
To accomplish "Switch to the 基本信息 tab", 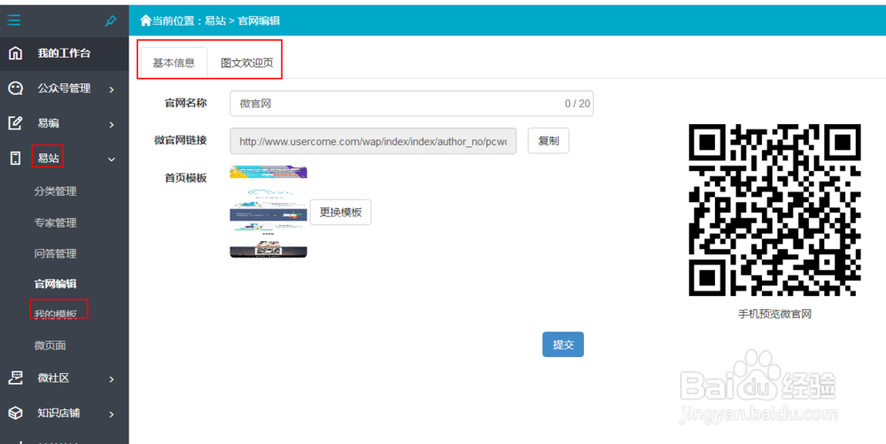I will [174, 63].
